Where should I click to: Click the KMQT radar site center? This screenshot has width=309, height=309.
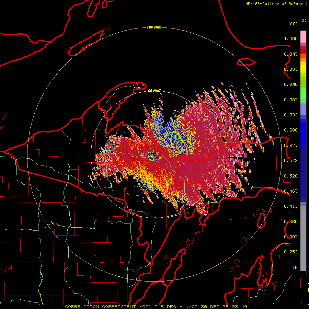(x=154, y=154)
